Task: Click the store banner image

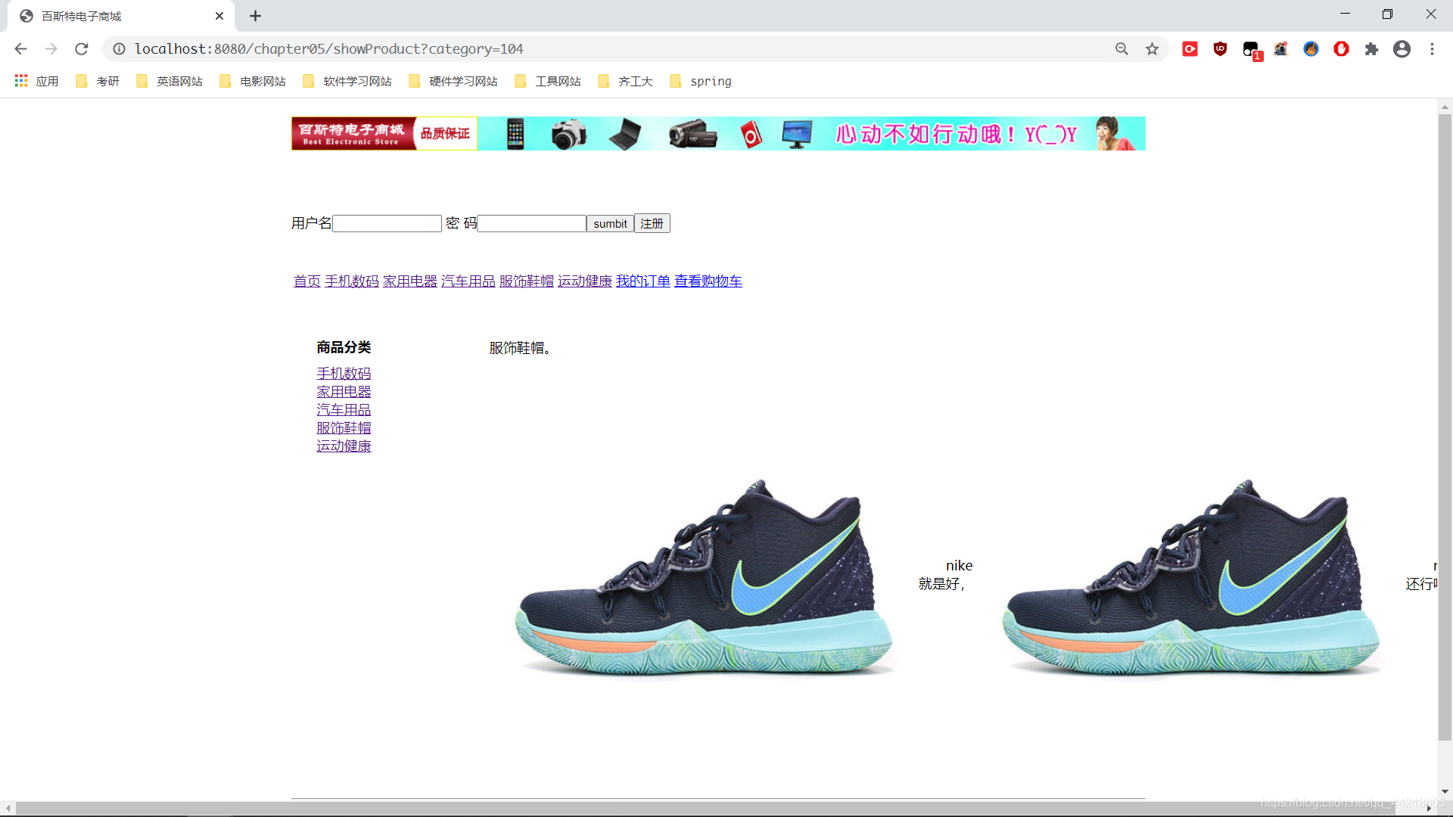Action: click(718, 134)
